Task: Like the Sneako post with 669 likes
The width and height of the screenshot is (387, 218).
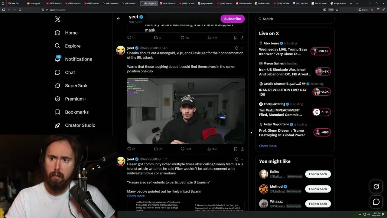Action: [185, 149]
